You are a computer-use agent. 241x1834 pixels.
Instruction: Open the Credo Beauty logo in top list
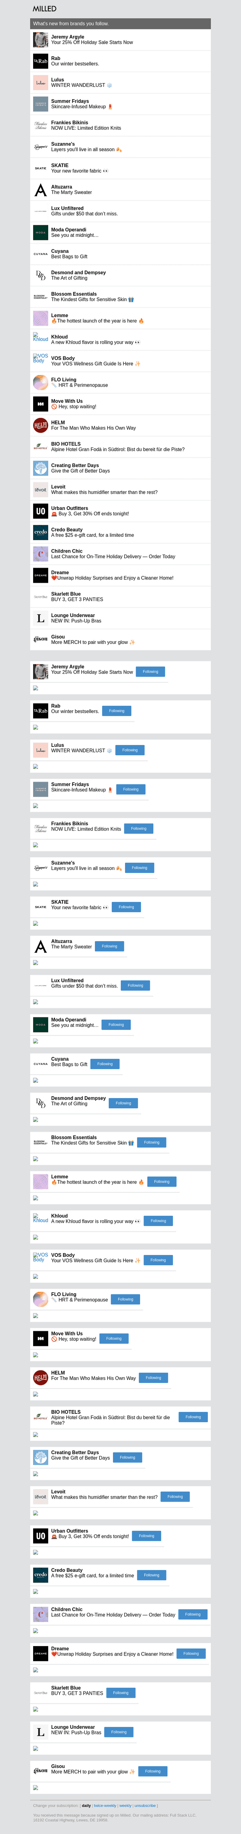[x=41, y=533]
